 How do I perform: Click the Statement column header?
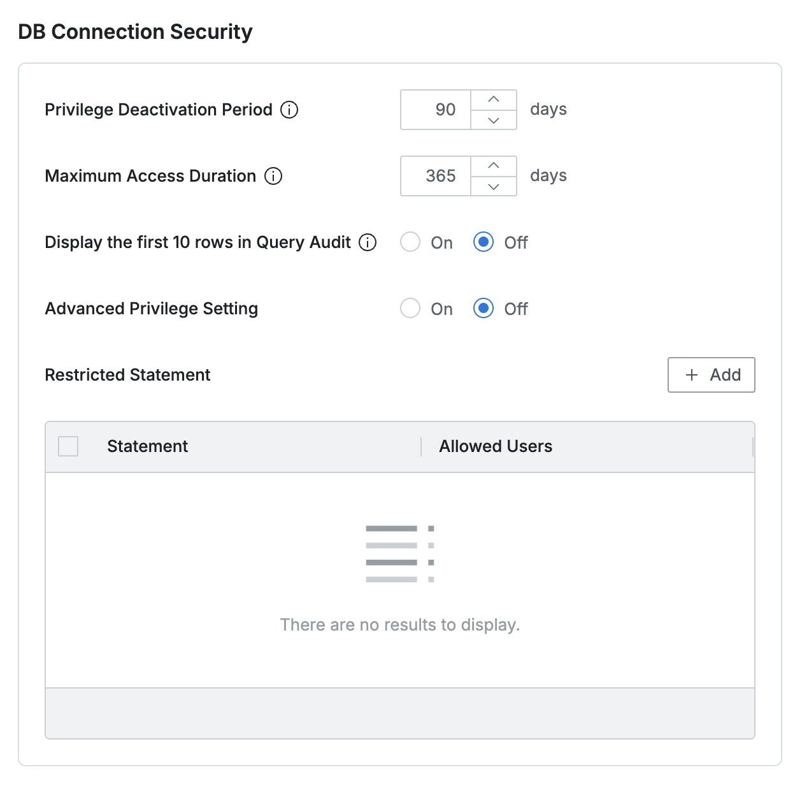pos(147,446)
